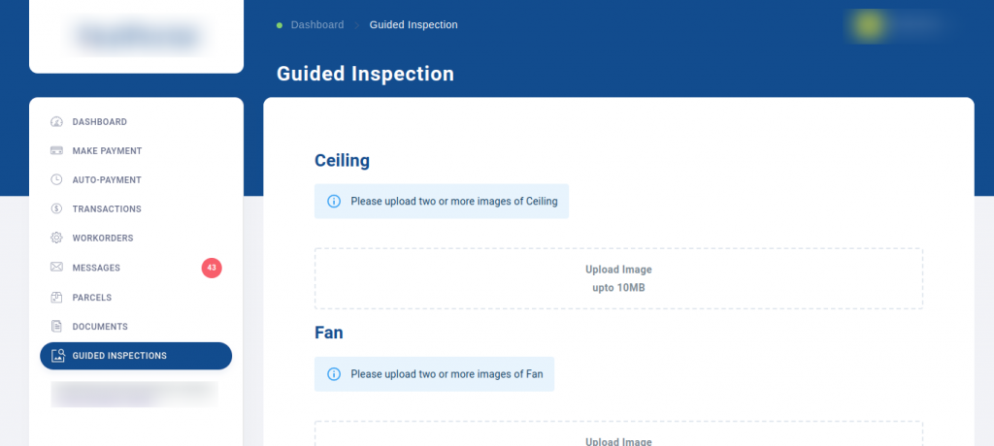Click the Guided Inspections image icon

coord(57,356)
